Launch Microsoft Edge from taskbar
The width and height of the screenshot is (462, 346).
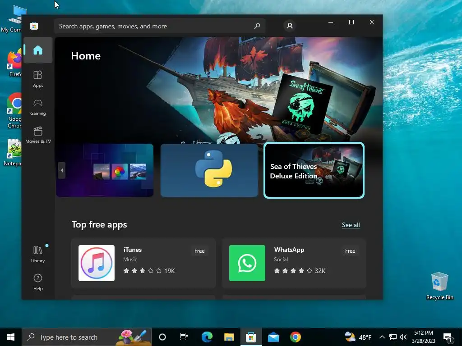click(x=207, y=337)
